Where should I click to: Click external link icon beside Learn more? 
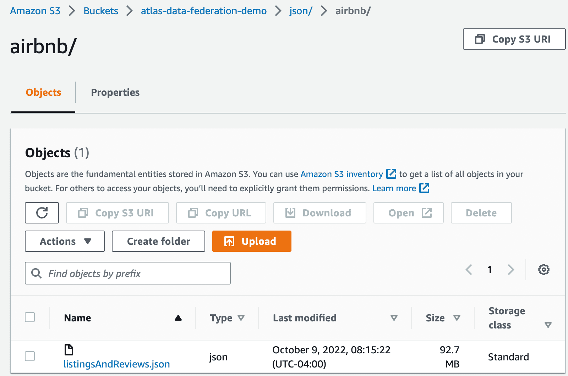[x=424, y=188]
